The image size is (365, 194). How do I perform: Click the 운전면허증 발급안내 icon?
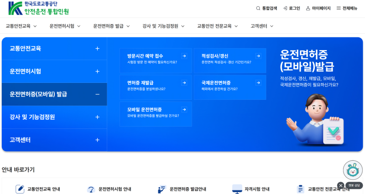tap(162, 189)
